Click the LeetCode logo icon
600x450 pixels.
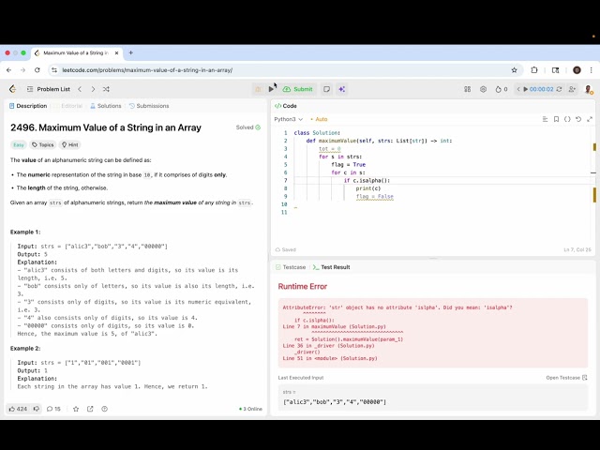(x=12, y=89)
